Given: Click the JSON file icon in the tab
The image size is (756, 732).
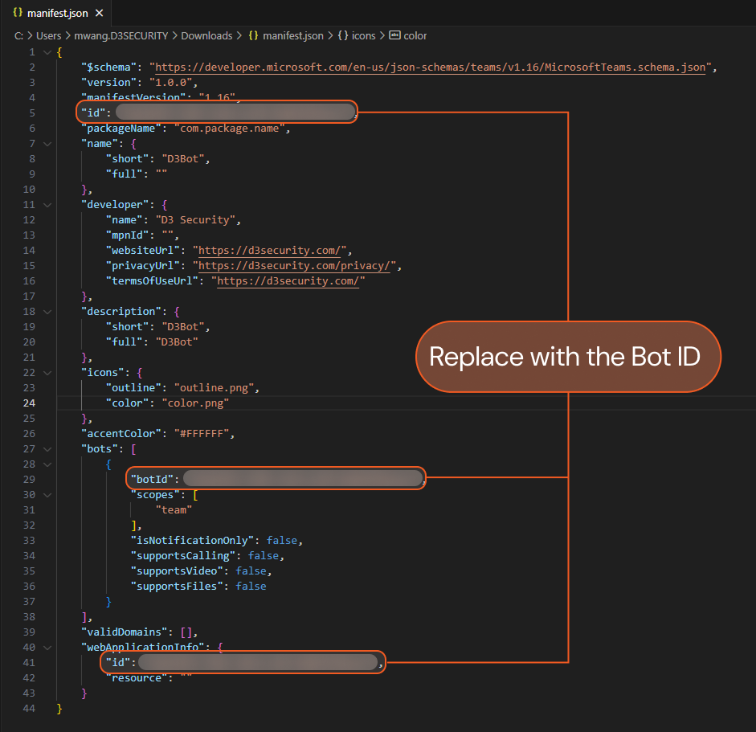Looking at the screenshot, I should point(18,14).
